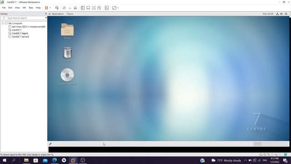Select the Home folder desktop icon

click(67, 31)
